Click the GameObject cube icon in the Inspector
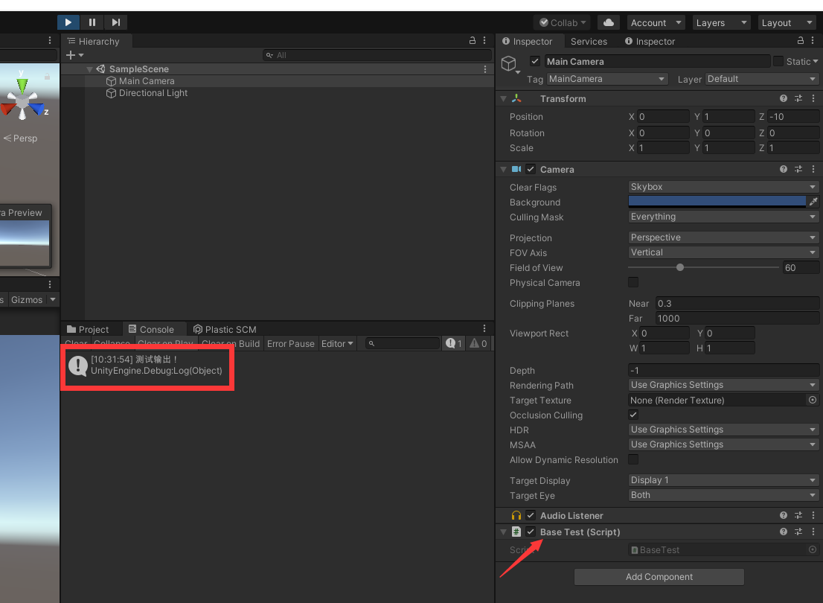823x603 pixels. click(x=508, y=63)
